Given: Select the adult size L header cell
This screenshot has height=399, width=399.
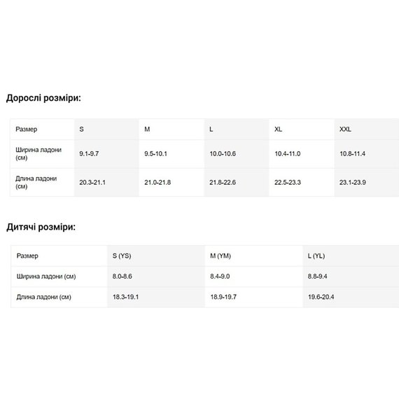Looking at the screenshot, I should (237, 129).
